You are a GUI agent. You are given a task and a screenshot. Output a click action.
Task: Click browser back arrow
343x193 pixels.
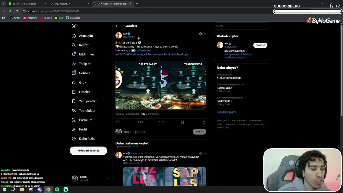pyautogui.click(x=4, y=11)
